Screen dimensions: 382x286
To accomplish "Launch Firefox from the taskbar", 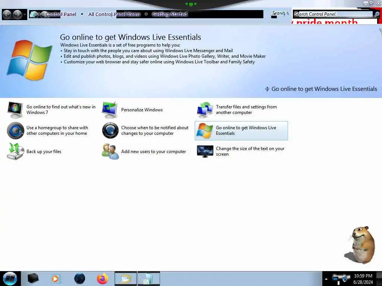I will pos(103,279).
